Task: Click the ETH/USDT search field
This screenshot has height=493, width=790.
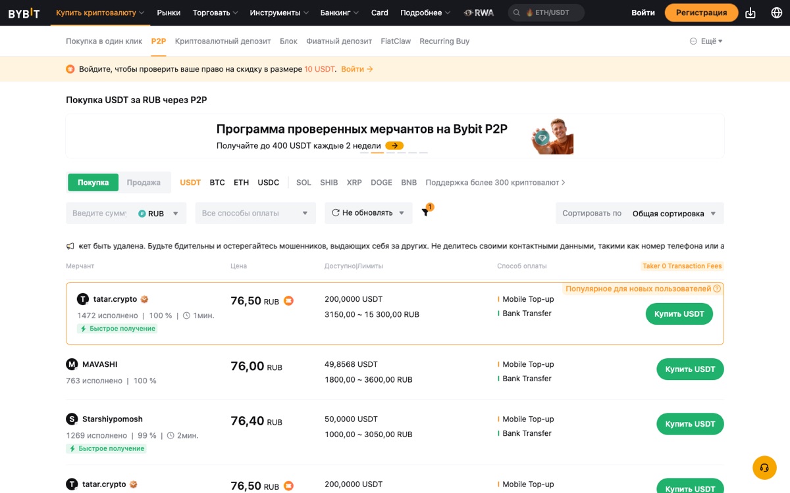Action: click(x=546, y=12)
